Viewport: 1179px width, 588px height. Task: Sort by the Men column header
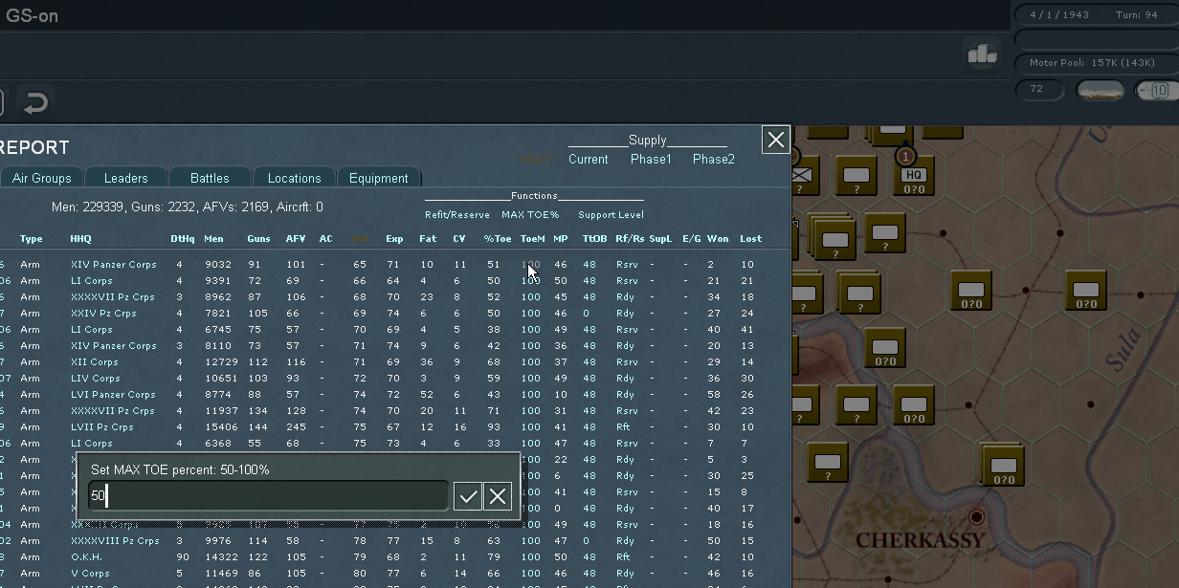[x=213, y=239]
